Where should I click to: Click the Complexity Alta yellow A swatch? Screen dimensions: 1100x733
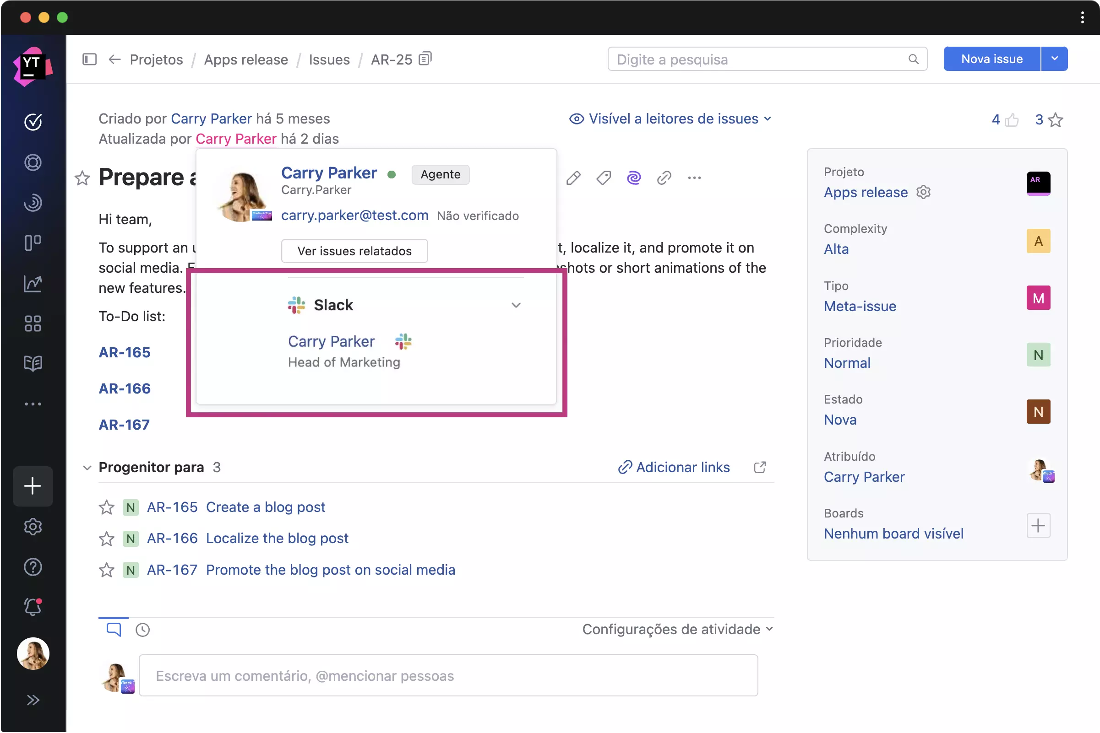click(1038, 241)
